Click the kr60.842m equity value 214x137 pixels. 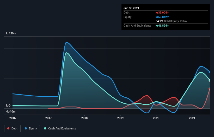point(162,17)
